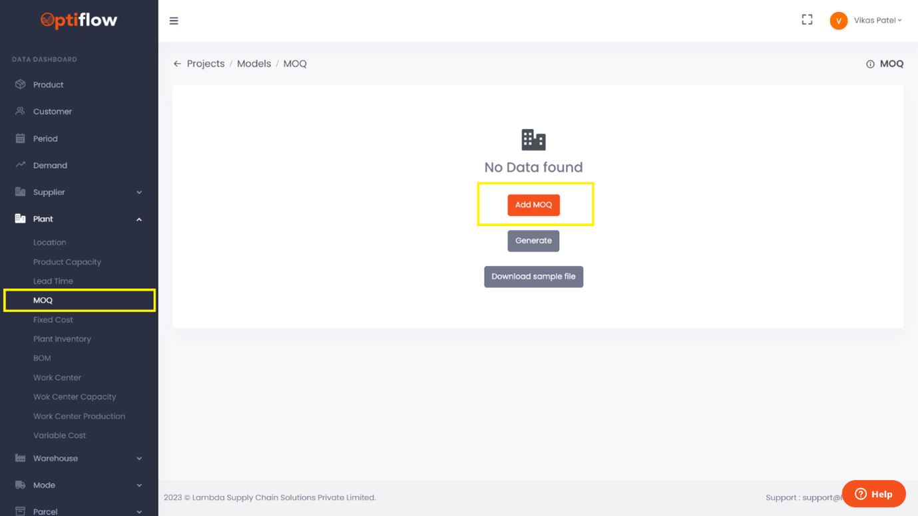The height and width of the screenshot is (516, 918).
Task: Open Demand data from the sidebar
Action: tap(50, 166)
